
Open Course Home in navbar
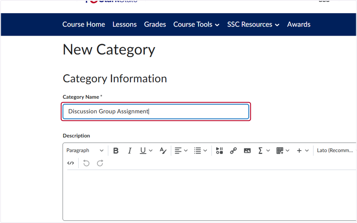(x=84, y=24)
